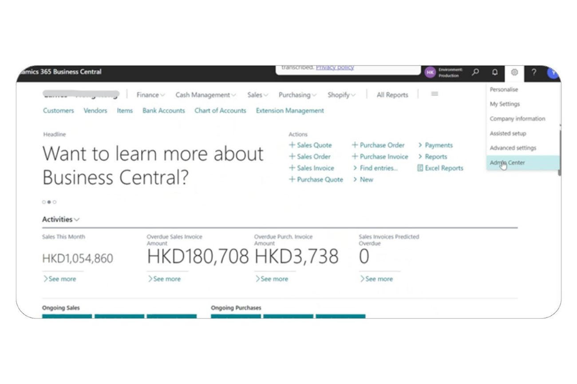Create a new Sales Invoice
Viewport: 577px width, 384px height.
tap(311, 168)
